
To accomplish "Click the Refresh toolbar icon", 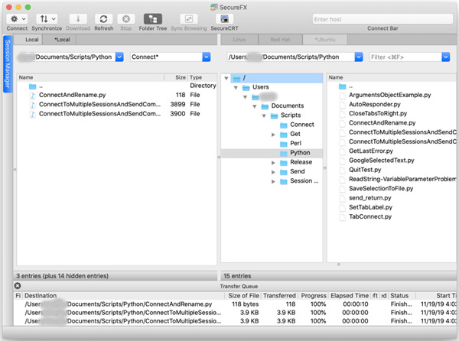I will (103, 18).
